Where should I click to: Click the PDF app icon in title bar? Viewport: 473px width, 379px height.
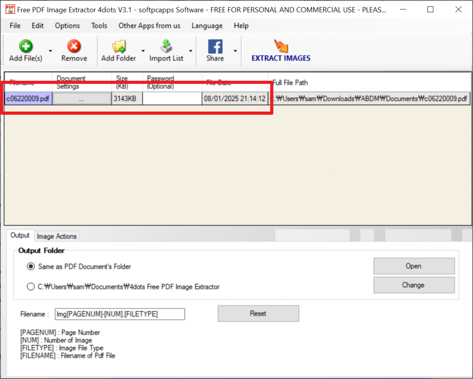coord(10,9)
